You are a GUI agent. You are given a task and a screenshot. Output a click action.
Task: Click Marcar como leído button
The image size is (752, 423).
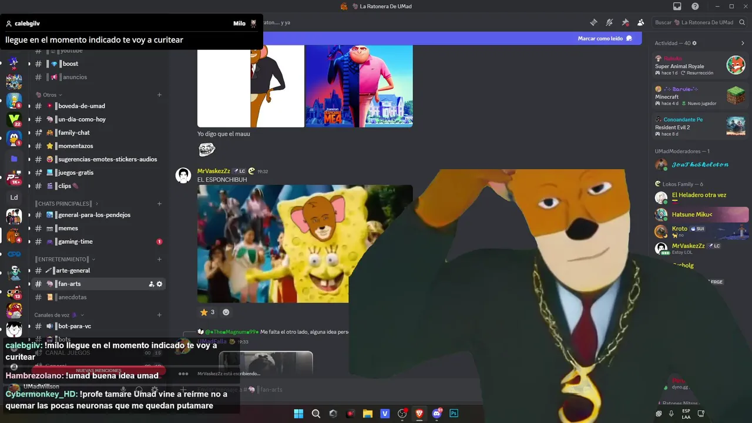pos(605,38)
